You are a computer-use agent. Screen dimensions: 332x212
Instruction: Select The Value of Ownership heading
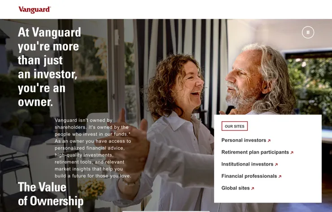(x=51, y=194)
